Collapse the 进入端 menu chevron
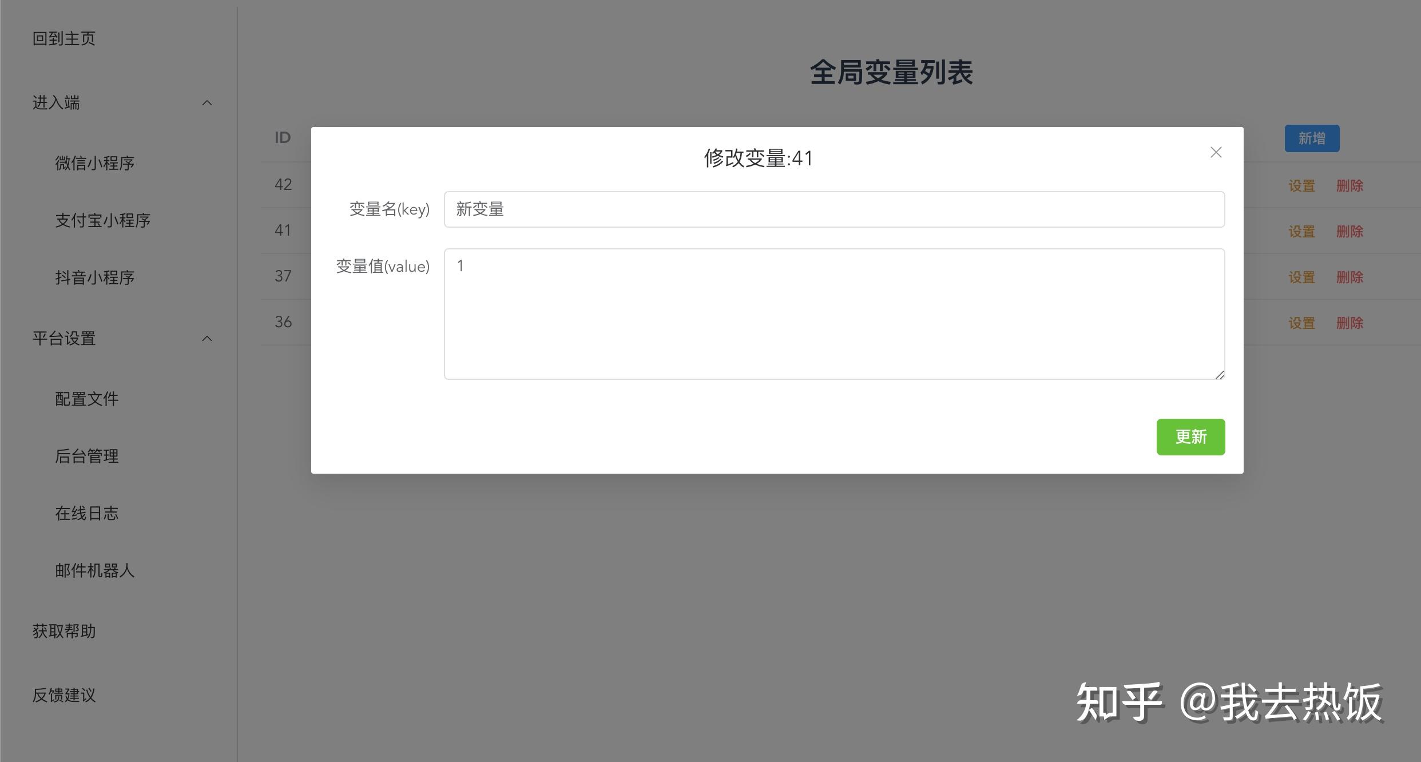Image resolution: width=1421 pixels, height=762 pixels. (x=207, y=103)
